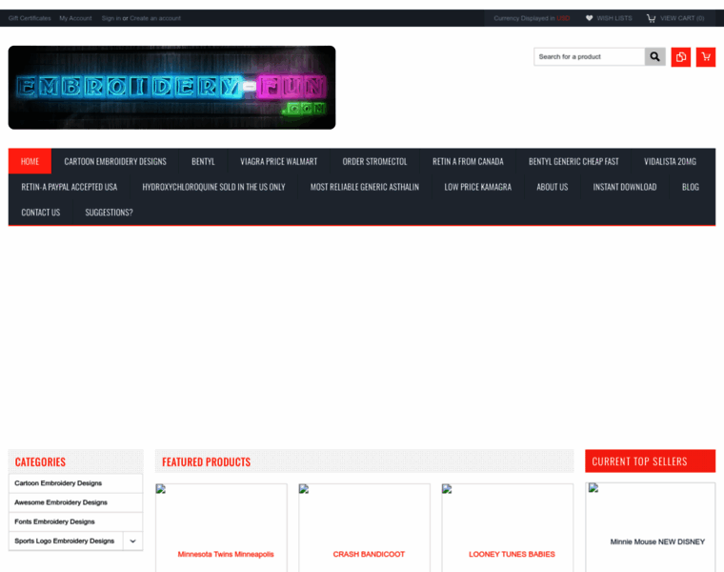
Task: Open Cartoon Embroidery Designs in navigation bar
Action: coord(115,161)
